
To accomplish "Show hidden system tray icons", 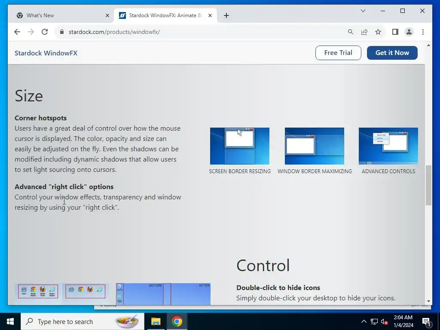I will tap(364, 321).
